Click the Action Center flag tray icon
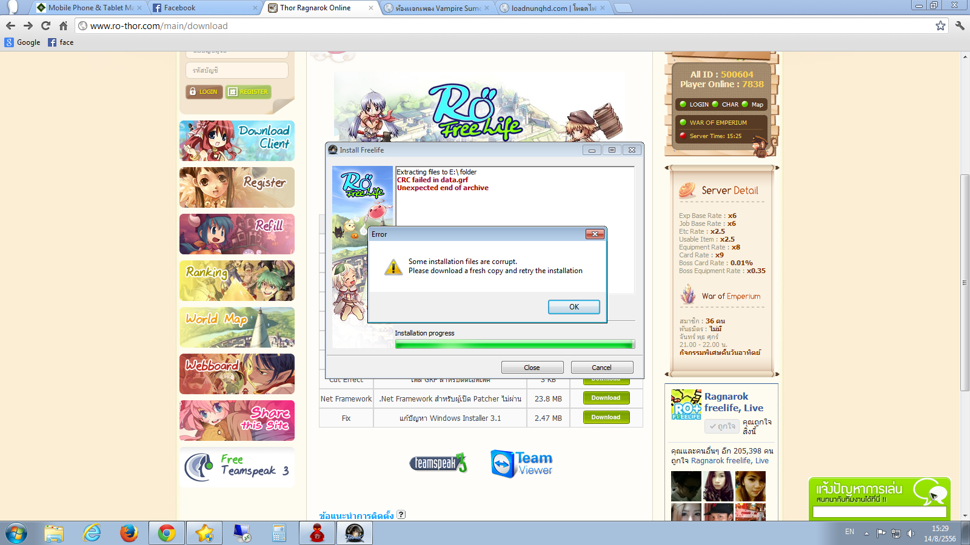This screenshot has height=545, width=970. (x=881, y=533)
